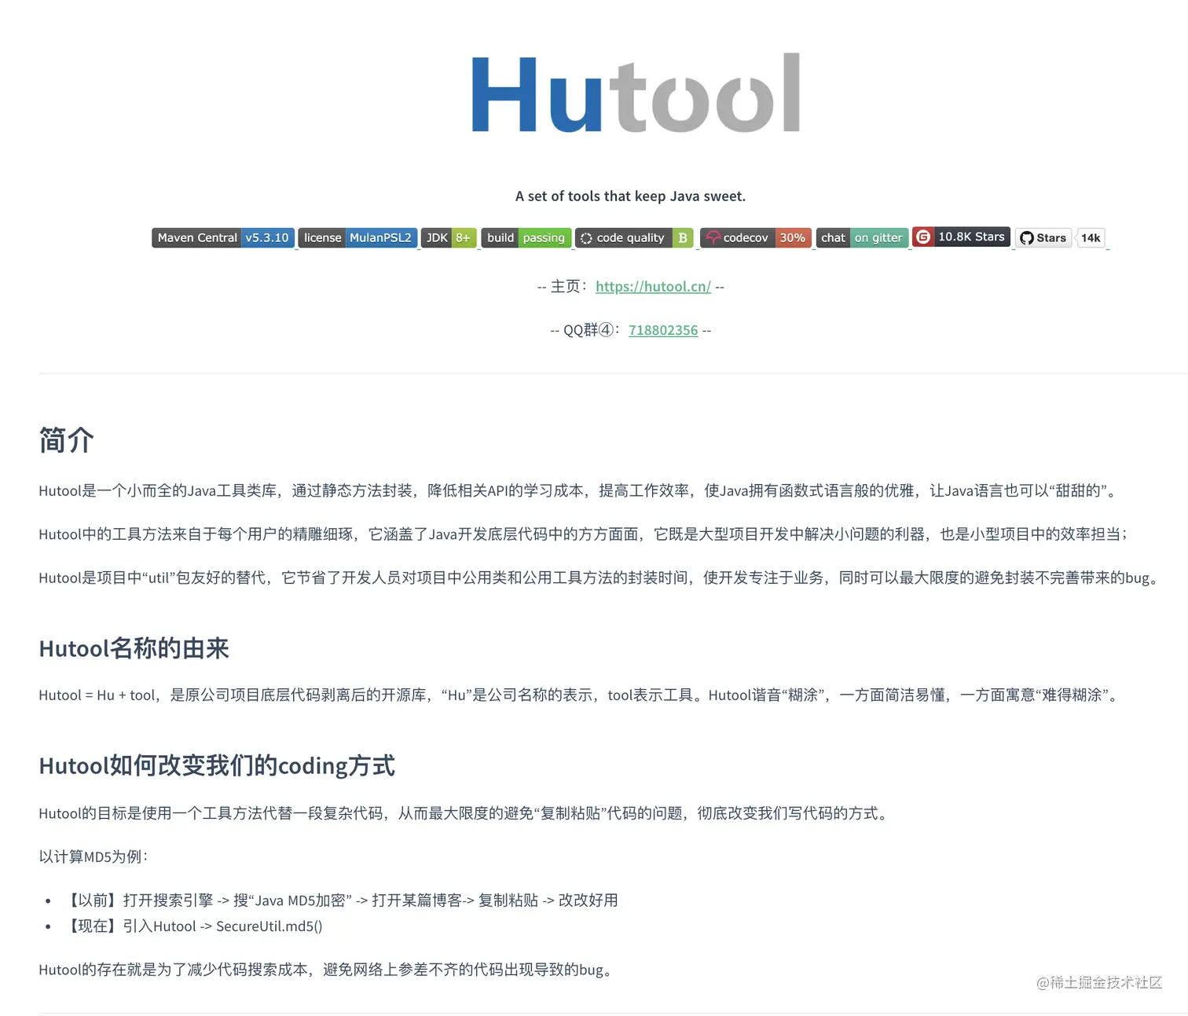Click the paragraph starting Hutool是一个小而全的Java工具类库
1188x1016 pixels.
tap(579, 490)
